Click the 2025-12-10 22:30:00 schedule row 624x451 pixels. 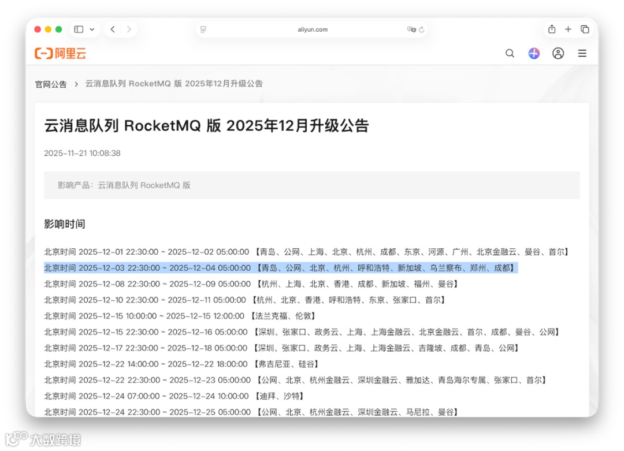[x=246, y=300]
